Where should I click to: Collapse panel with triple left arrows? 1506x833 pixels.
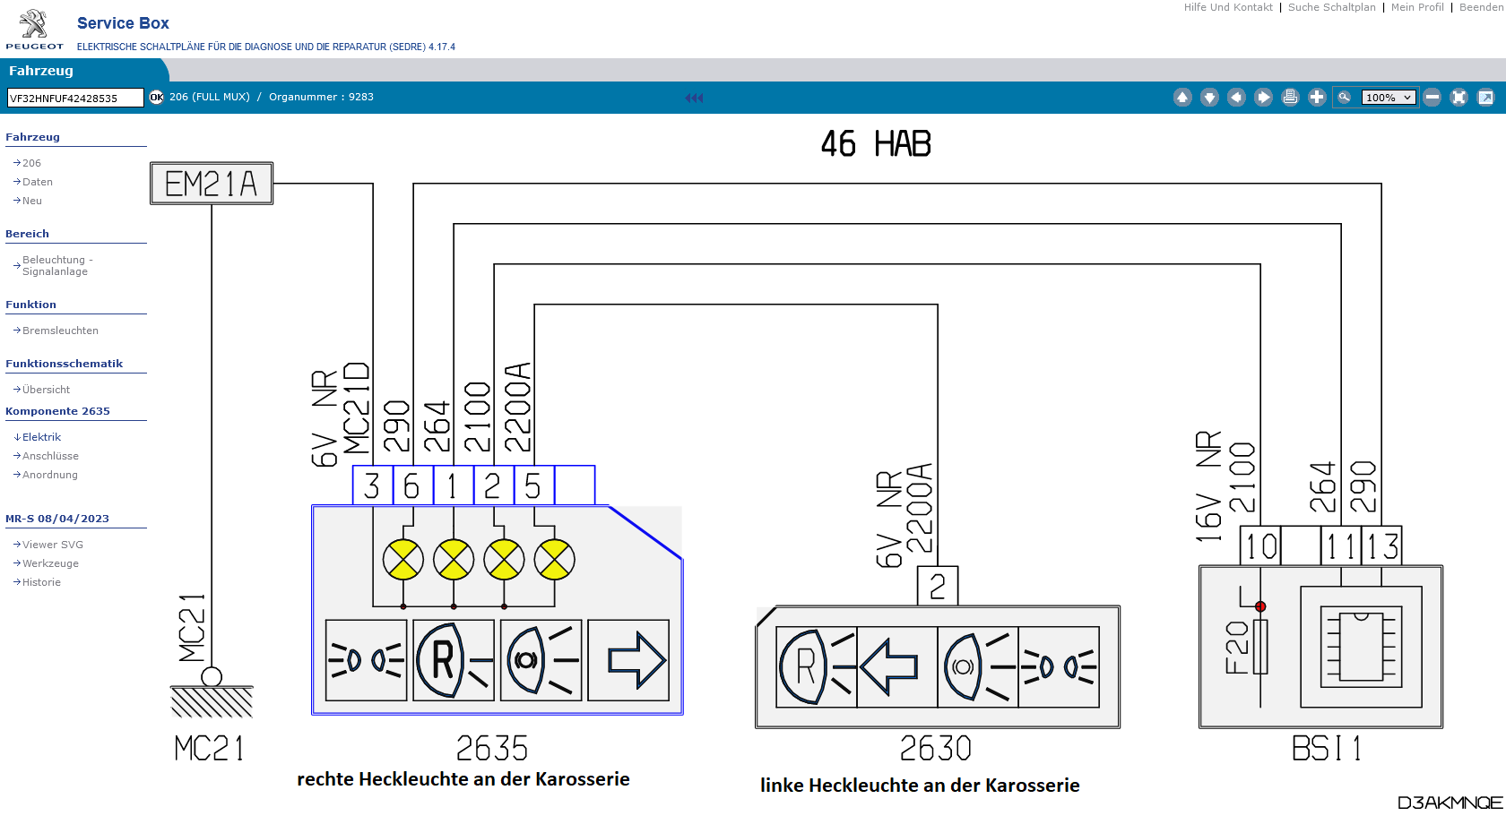click(x=694, y=98)
